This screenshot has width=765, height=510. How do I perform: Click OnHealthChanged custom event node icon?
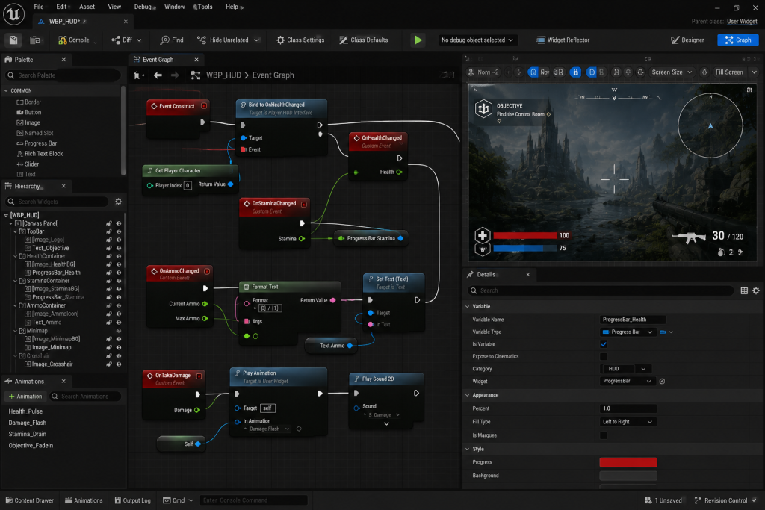tap(356, 138)
